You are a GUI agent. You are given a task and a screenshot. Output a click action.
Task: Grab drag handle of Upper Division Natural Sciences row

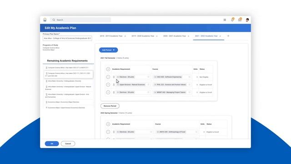click(x=114, y=85)
